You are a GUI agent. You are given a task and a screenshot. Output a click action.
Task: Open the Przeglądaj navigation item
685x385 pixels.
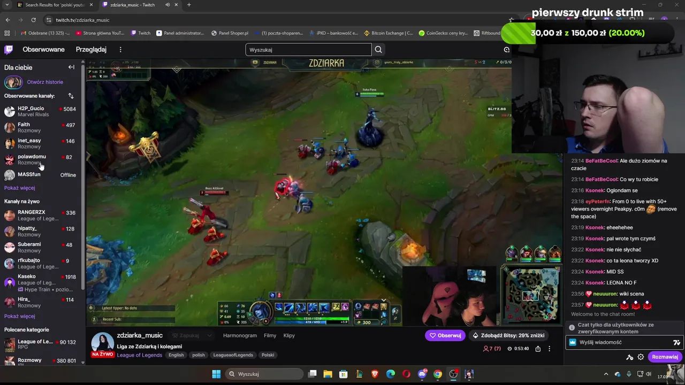tap(91, 49)
